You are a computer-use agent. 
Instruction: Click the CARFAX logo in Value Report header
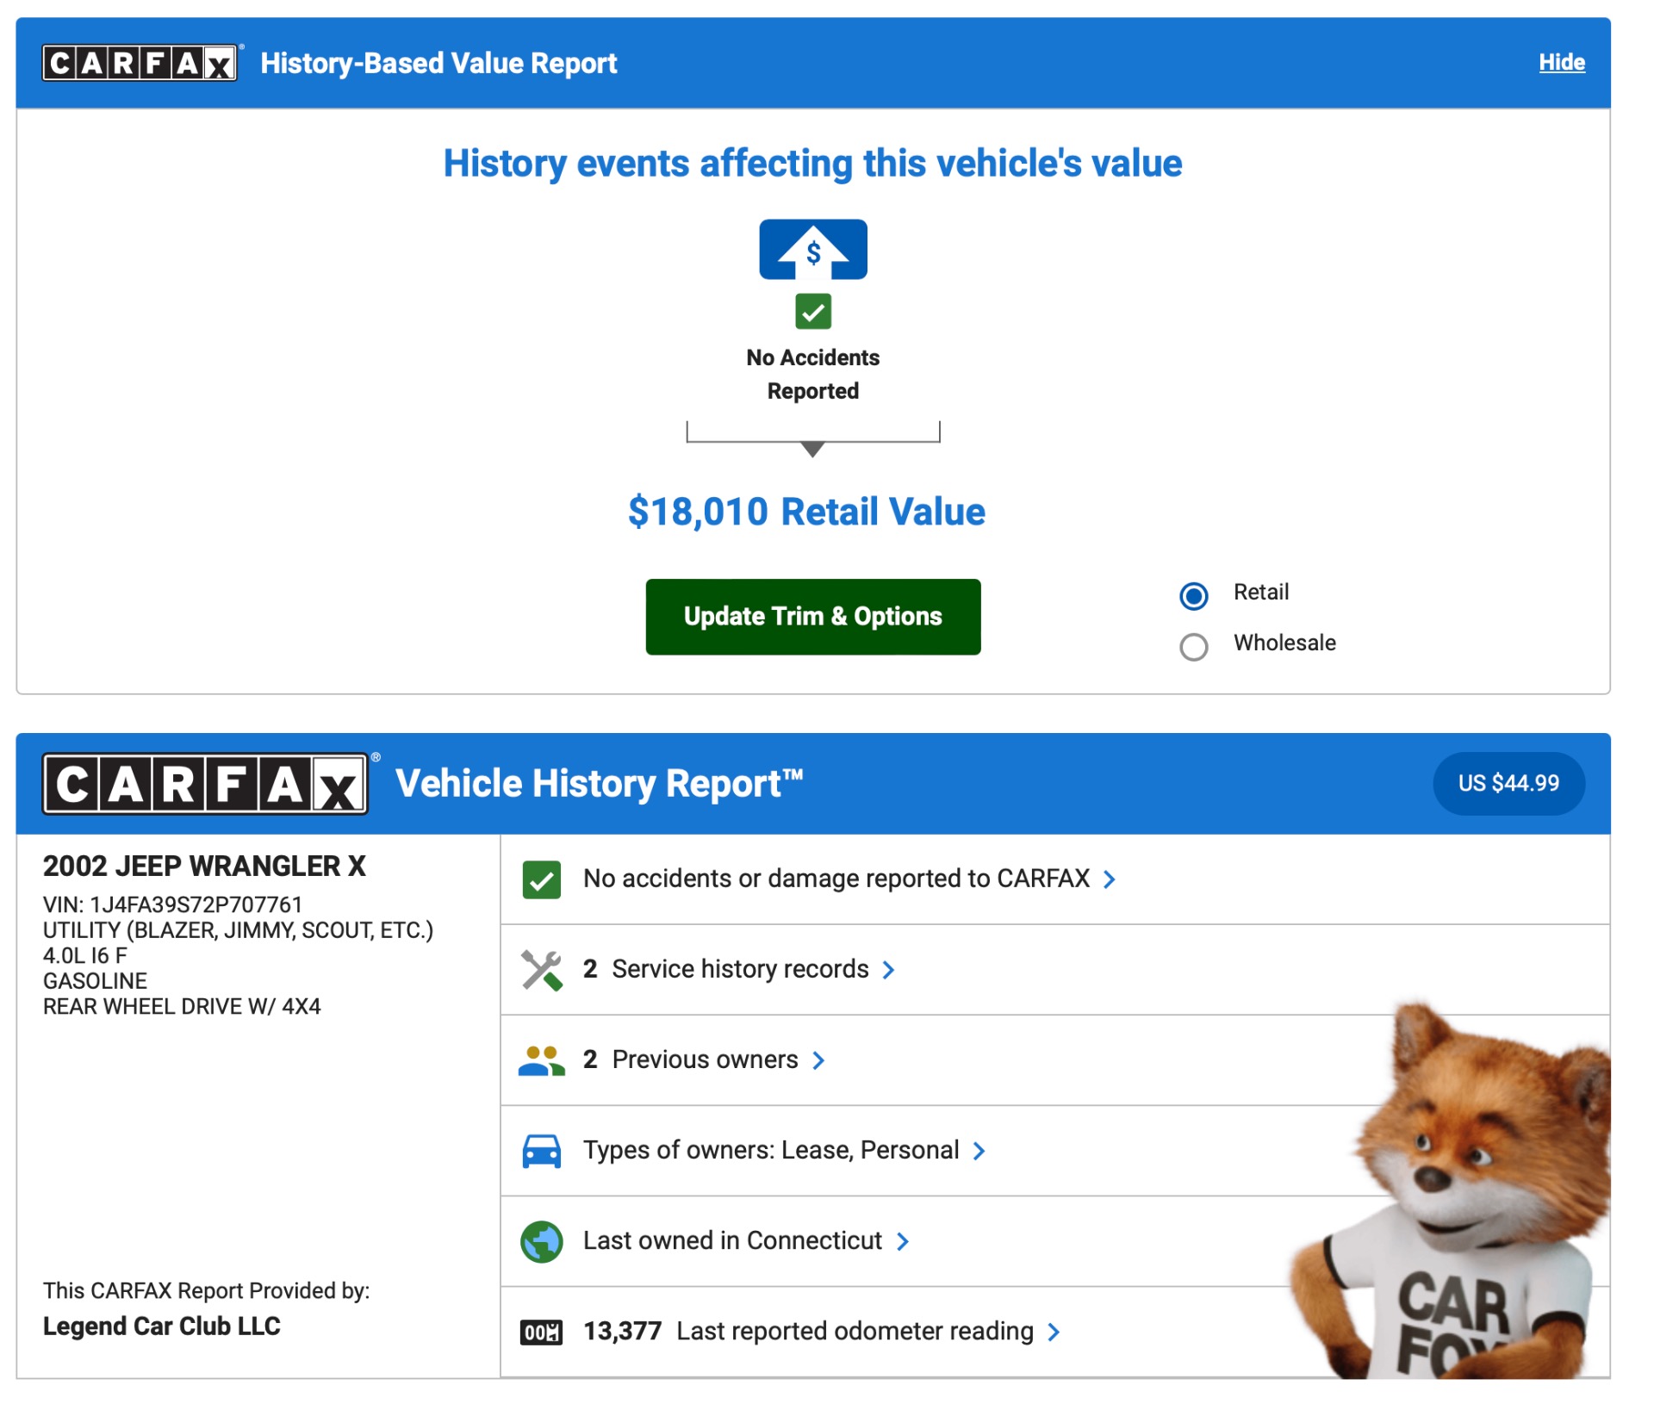[x=140, y=63]
